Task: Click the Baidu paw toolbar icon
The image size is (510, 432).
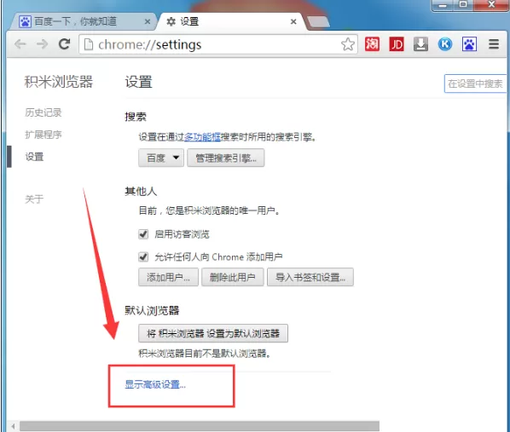Action: point(469,44)
